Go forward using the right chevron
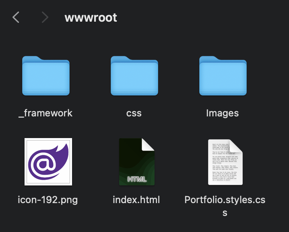 [x=45, y=17]
